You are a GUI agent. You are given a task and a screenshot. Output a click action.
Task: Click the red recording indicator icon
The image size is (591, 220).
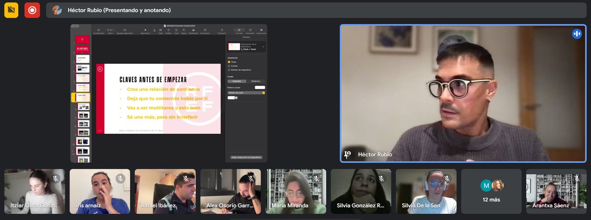tap(32, 10)
